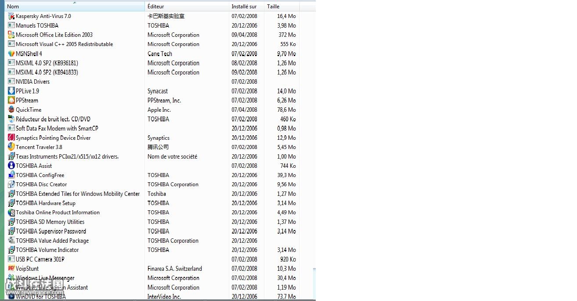
Task: Click the USB PC Camera 301P icon
Action: [x=11, y=259]
